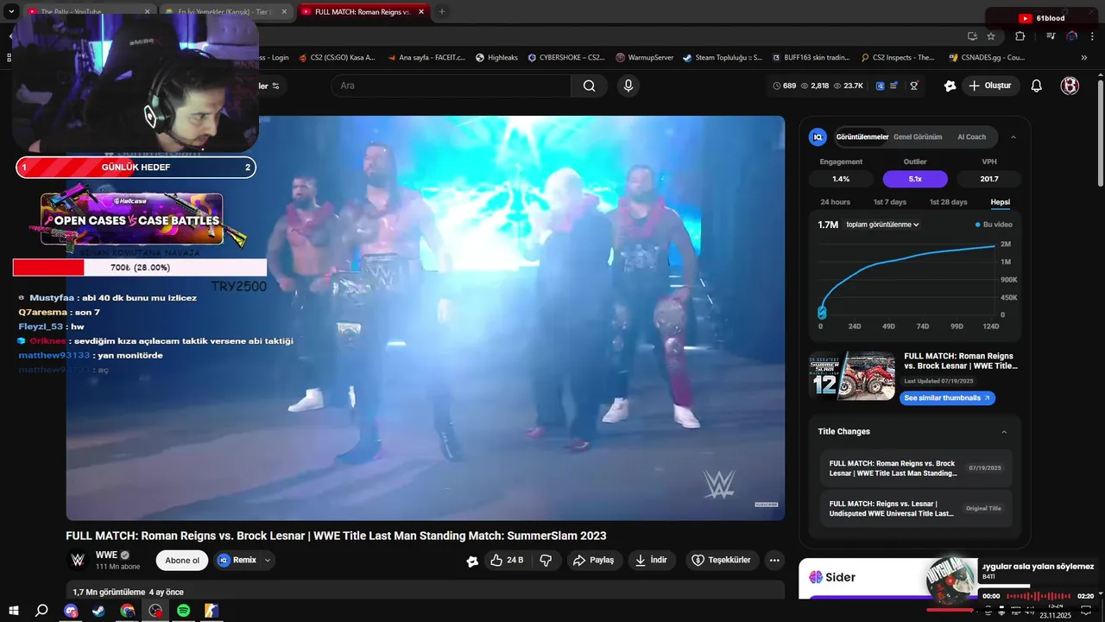
Task: Show more bookmarks with double chevron
Action: (1084, 58)
